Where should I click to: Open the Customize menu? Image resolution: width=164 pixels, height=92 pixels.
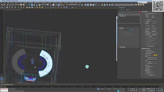pyautogui.click(x=55, y=3)
